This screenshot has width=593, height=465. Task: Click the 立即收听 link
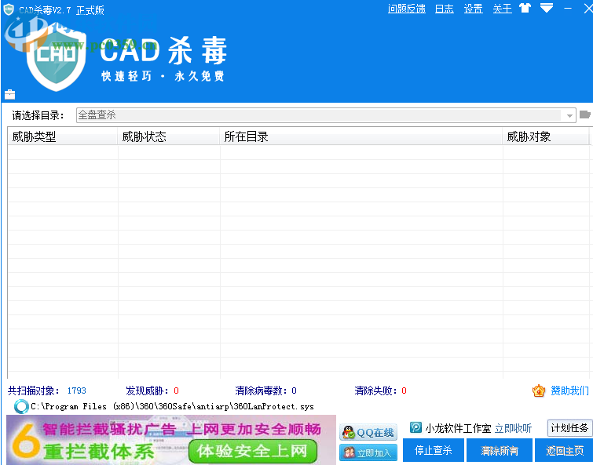[513, 428]
